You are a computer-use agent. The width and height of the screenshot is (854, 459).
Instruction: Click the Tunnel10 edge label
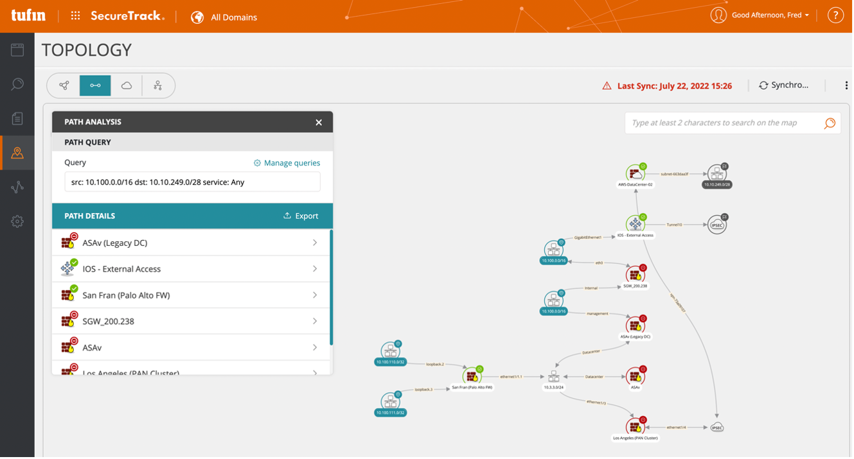point(674,225)
